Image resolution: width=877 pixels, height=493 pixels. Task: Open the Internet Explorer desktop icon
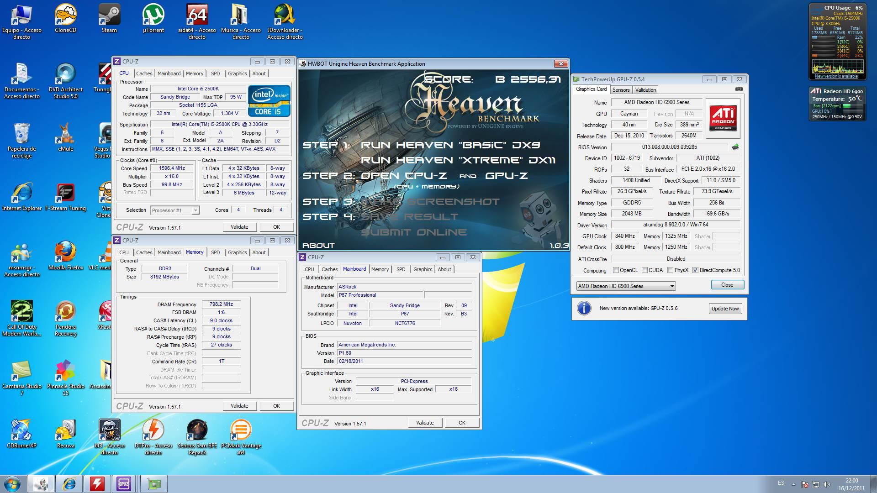pyautogui.click(x=21, y=197)
